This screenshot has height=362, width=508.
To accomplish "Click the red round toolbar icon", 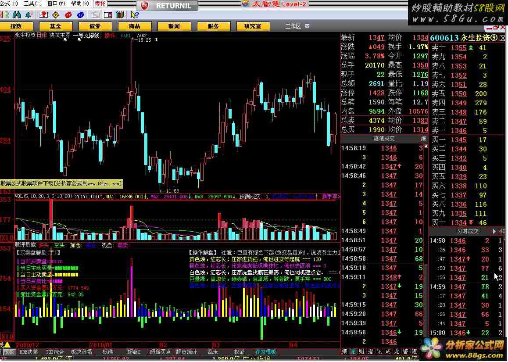I will pos(68,15).
